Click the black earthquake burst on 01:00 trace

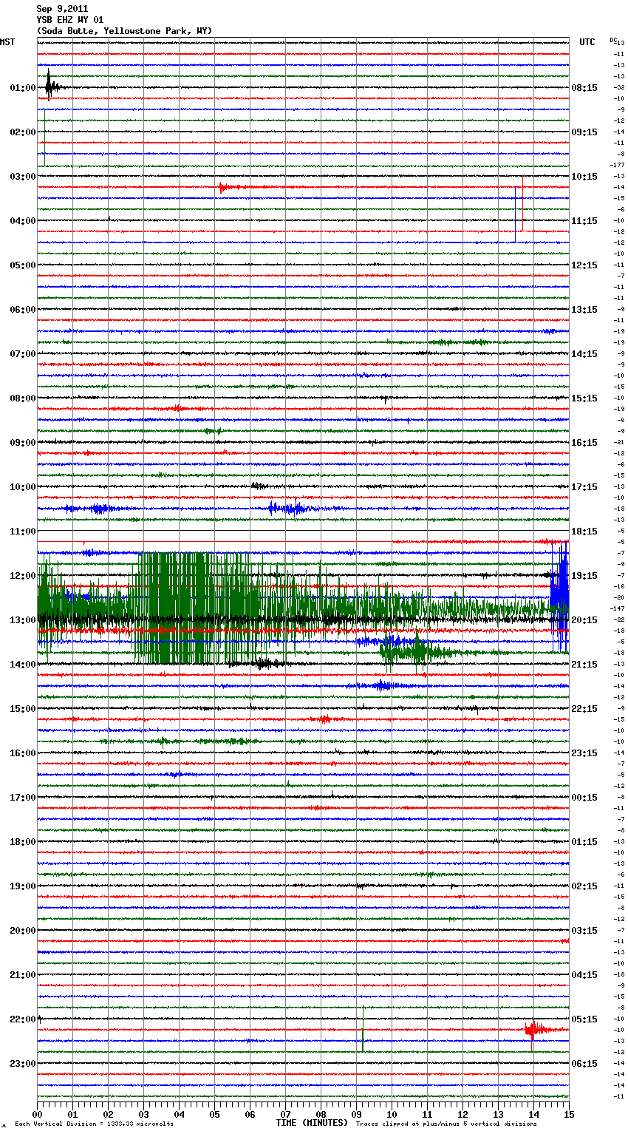click(x=50, y=86)
